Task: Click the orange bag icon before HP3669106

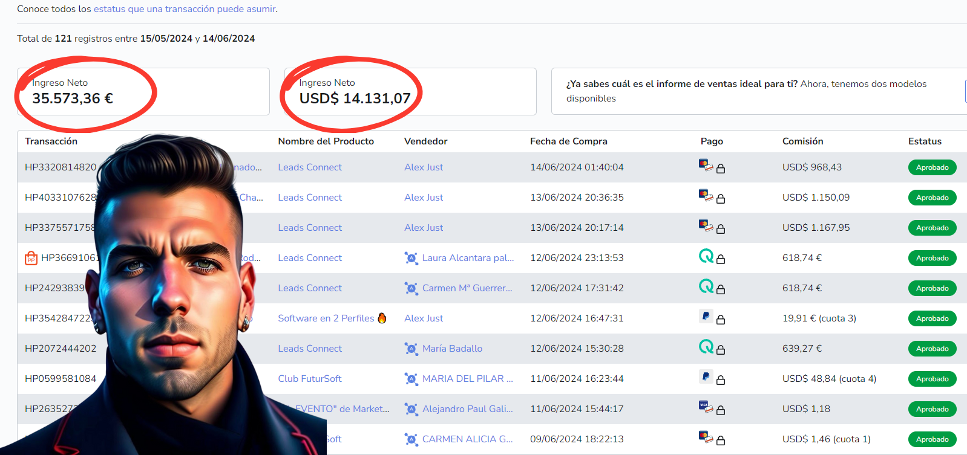Action: coord(31,259)
